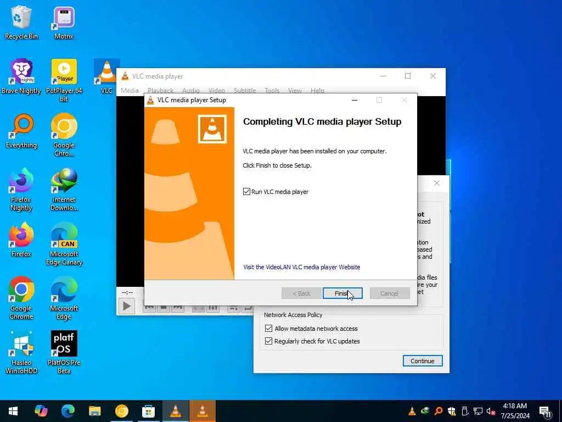
Task: Click Safely Remove Hardware USB tray icon
Action: point(464,411)
